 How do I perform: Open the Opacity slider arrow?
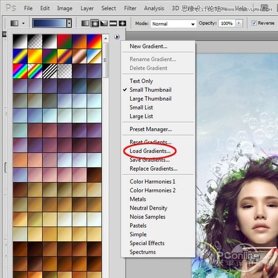point(239,23)
